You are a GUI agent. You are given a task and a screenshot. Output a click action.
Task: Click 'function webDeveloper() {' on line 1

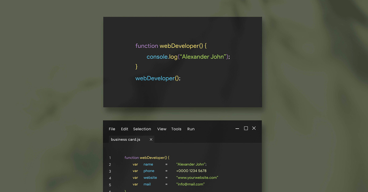[147, 158]
